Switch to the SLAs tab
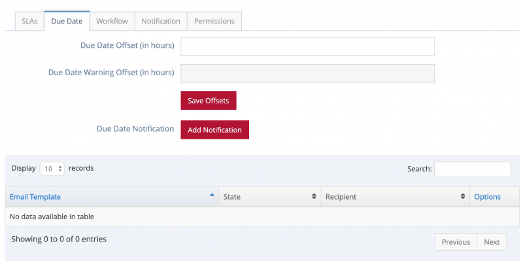This screenshot has width=523, height=265. point(29,21)
